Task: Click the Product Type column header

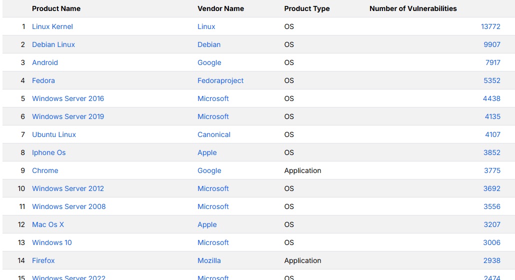Action: tap(307, 8)
